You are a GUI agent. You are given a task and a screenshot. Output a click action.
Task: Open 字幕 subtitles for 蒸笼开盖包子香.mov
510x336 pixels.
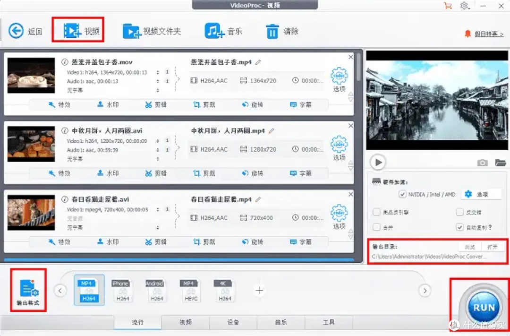tap(300, 104)
